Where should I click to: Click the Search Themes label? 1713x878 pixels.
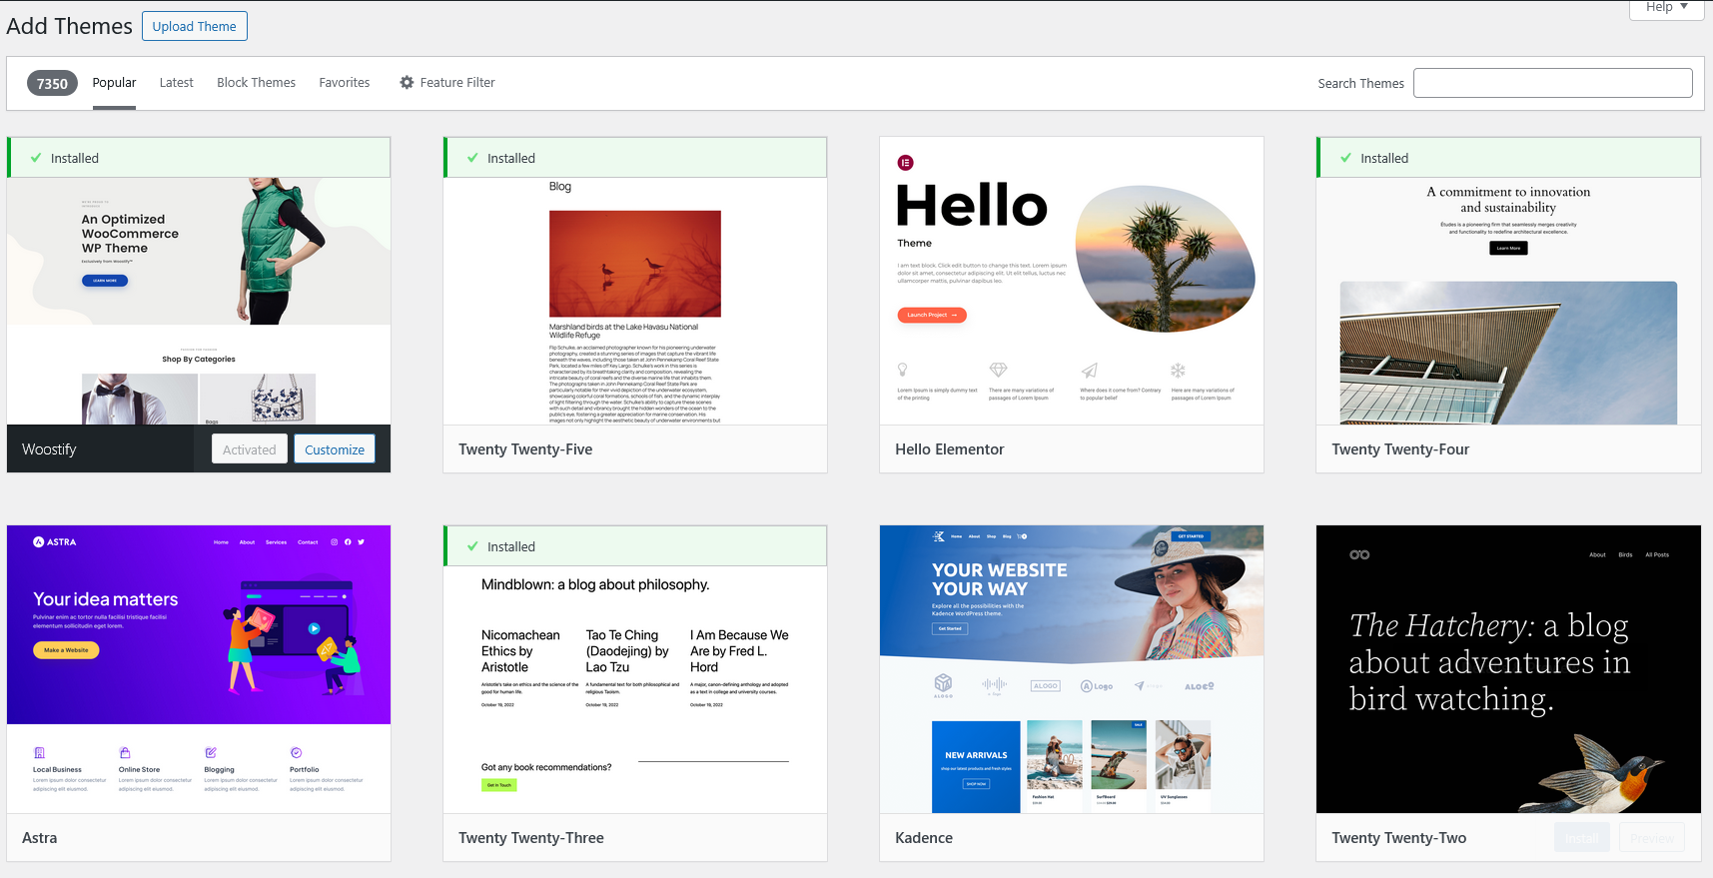coord(1360,83)
